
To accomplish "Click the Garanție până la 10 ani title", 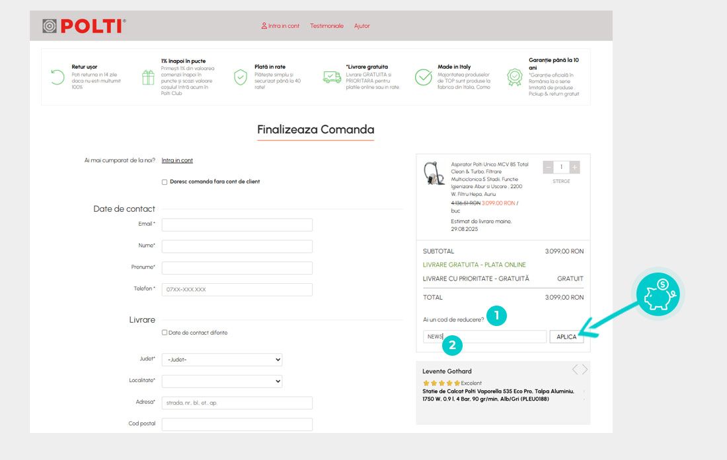I will 554,64.
